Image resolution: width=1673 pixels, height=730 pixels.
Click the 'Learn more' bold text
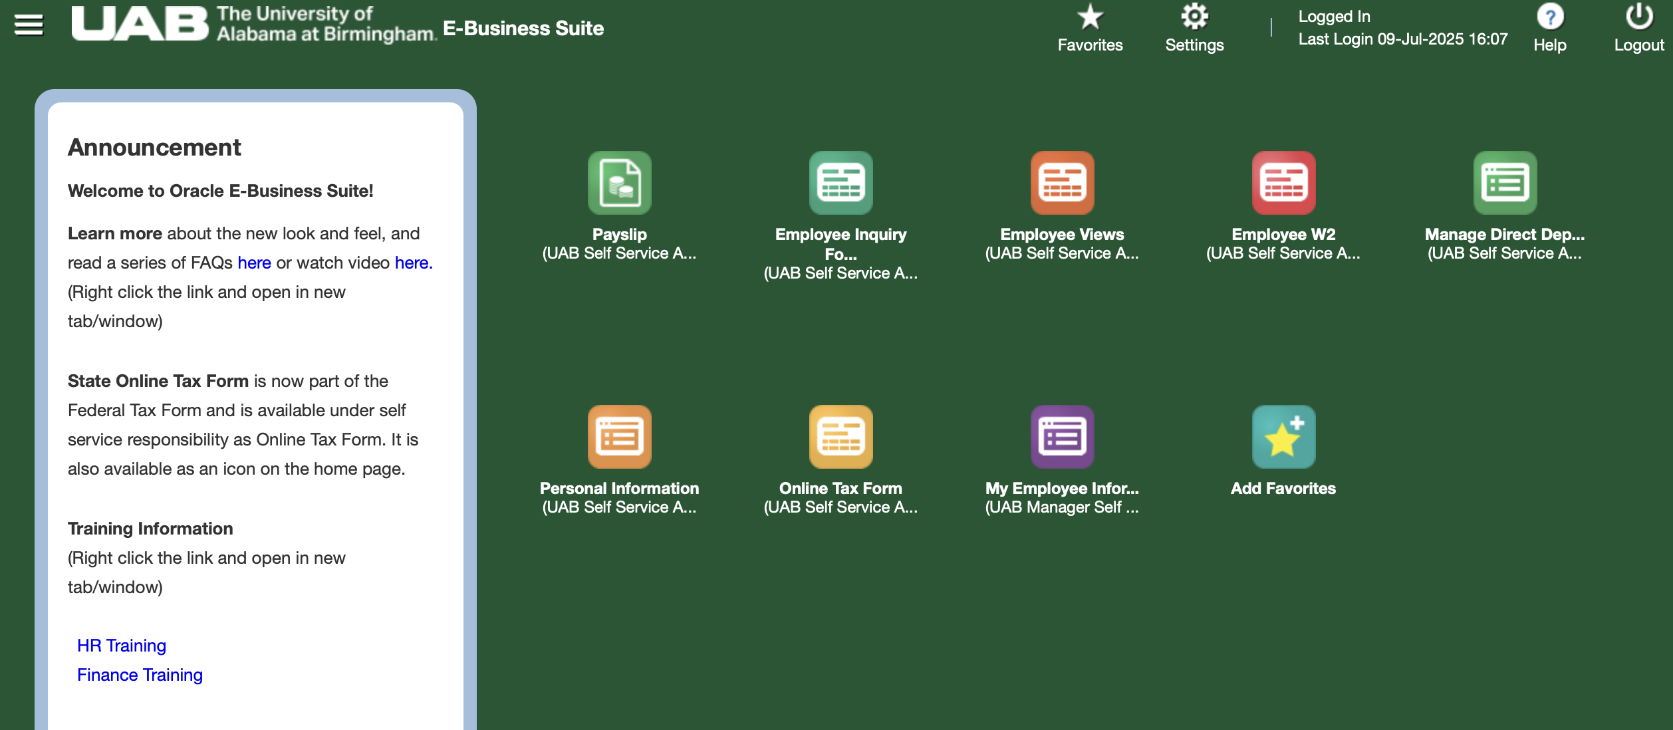115,233
